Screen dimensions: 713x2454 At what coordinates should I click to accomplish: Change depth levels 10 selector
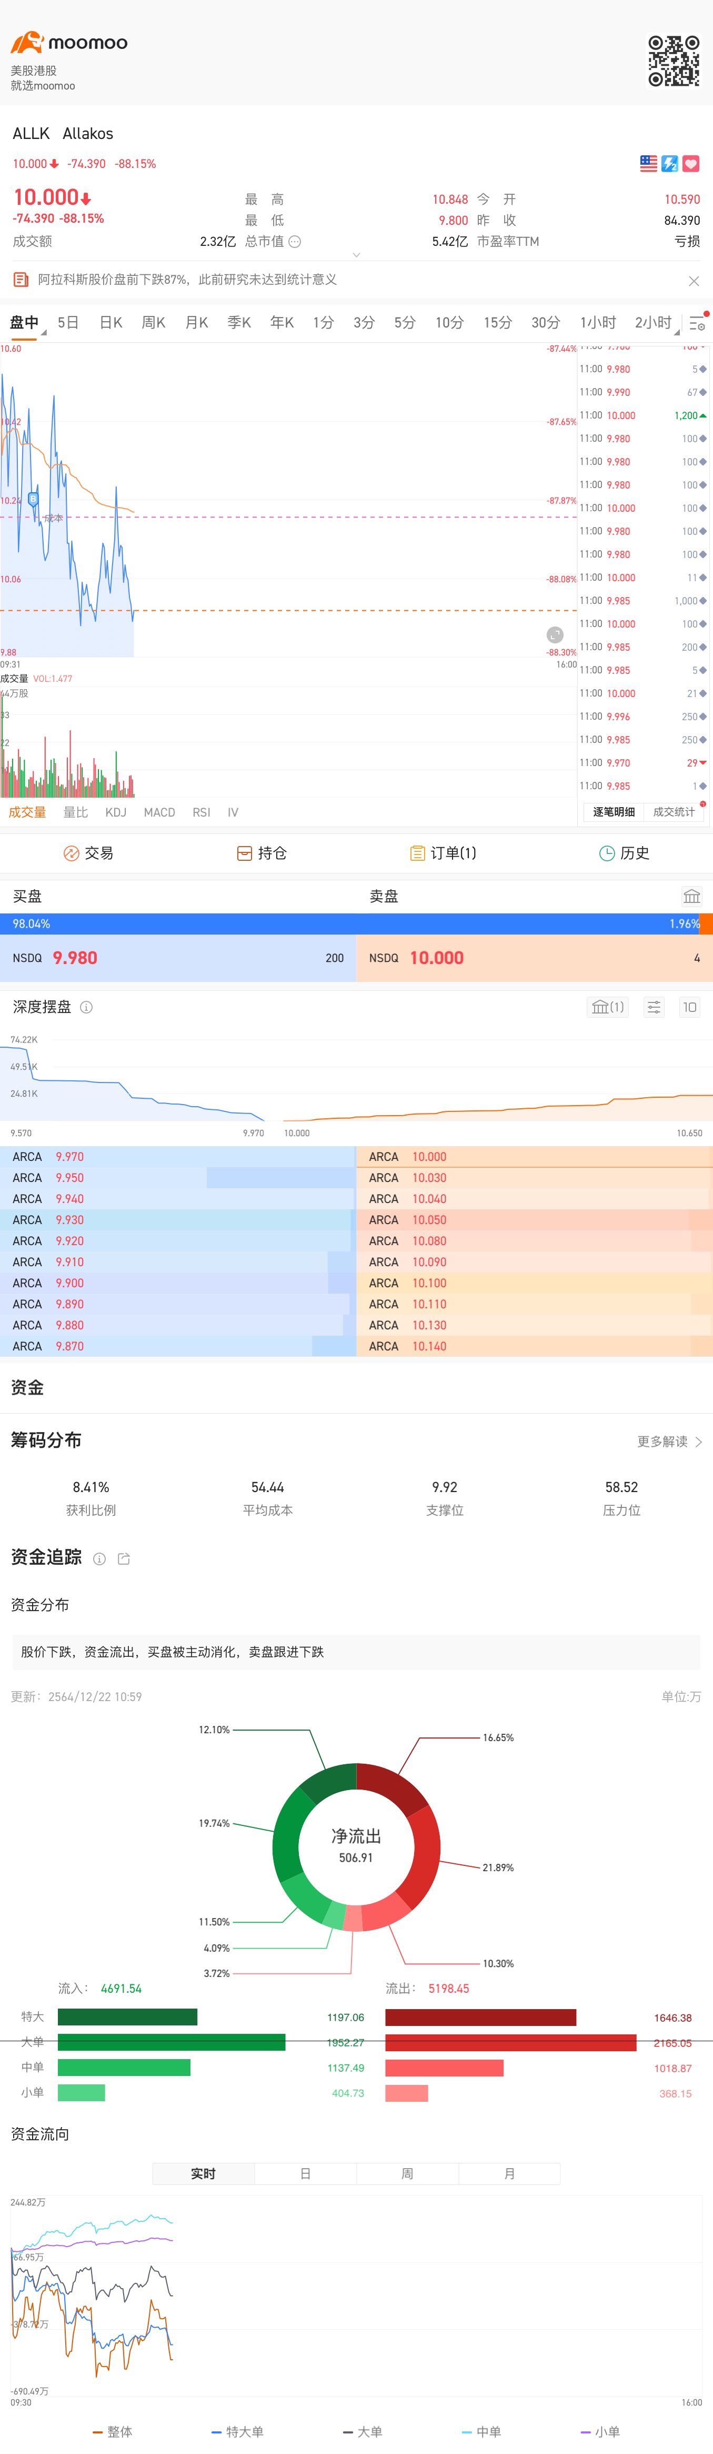[x=690, y=1007]
